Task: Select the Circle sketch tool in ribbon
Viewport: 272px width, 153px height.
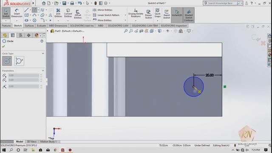Action: (34, 10)
